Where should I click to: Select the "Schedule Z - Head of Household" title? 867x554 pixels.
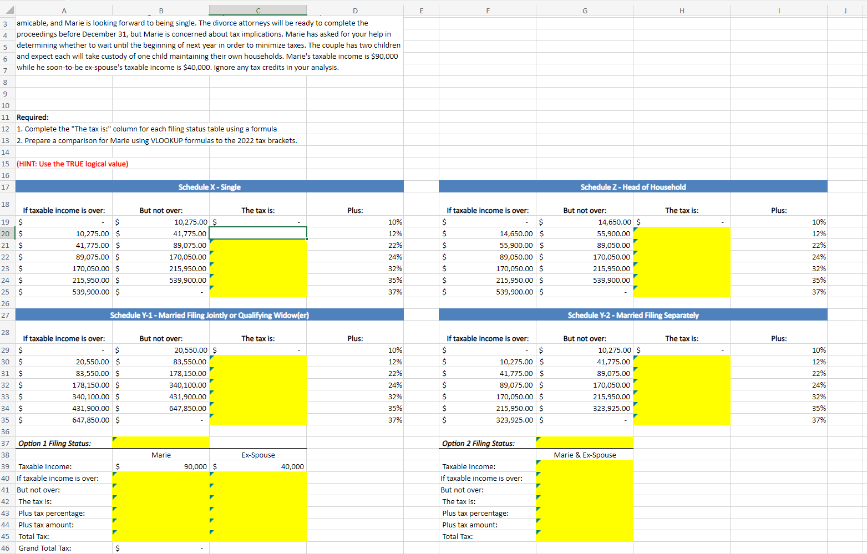pos(633,187)
